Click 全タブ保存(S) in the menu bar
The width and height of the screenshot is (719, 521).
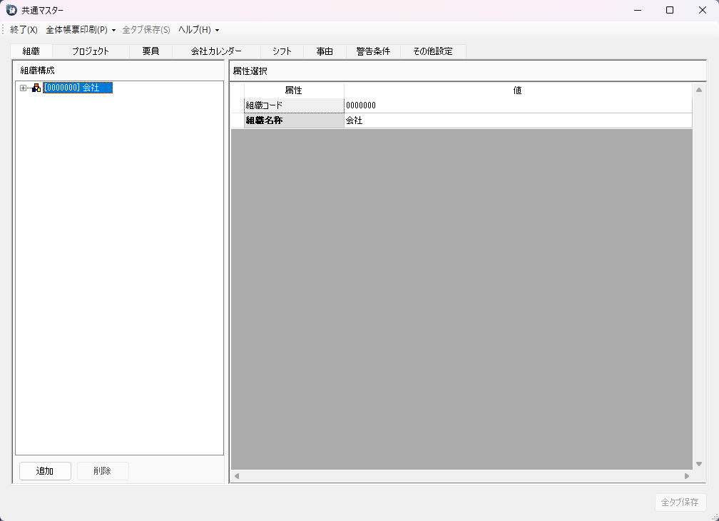tap(146, 30)
